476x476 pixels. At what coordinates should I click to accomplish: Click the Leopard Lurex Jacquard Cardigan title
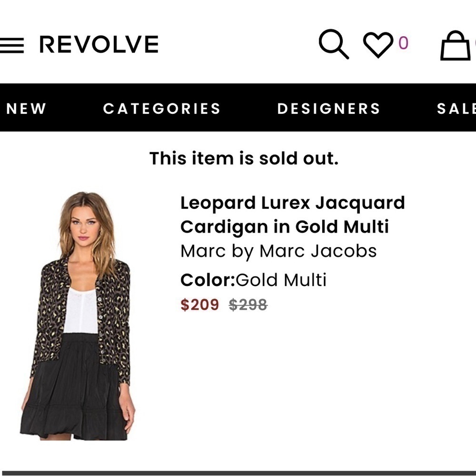pyautogui.click(x=292, y=215)
